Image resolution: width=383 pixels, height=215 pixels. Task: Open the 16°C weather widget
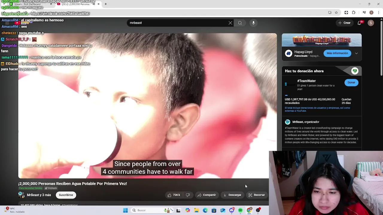click(x=15, y=210)
